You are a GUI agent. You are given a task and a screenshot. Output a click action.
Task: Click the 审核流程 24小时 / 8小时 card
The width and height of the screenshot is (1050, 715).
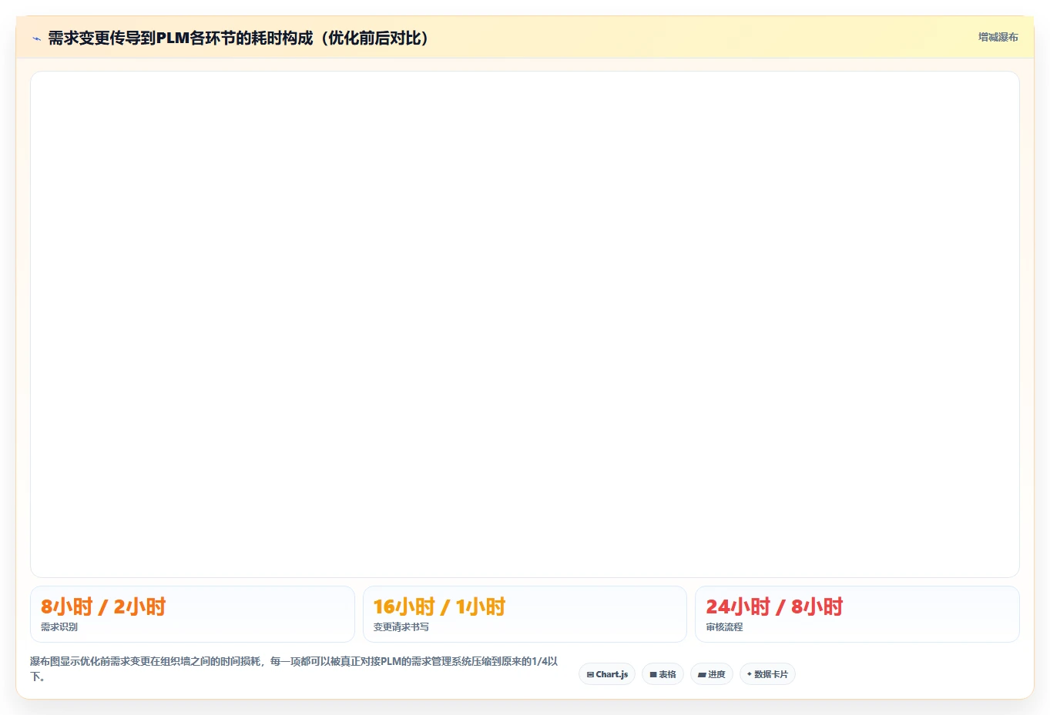[x=857, y=614]
